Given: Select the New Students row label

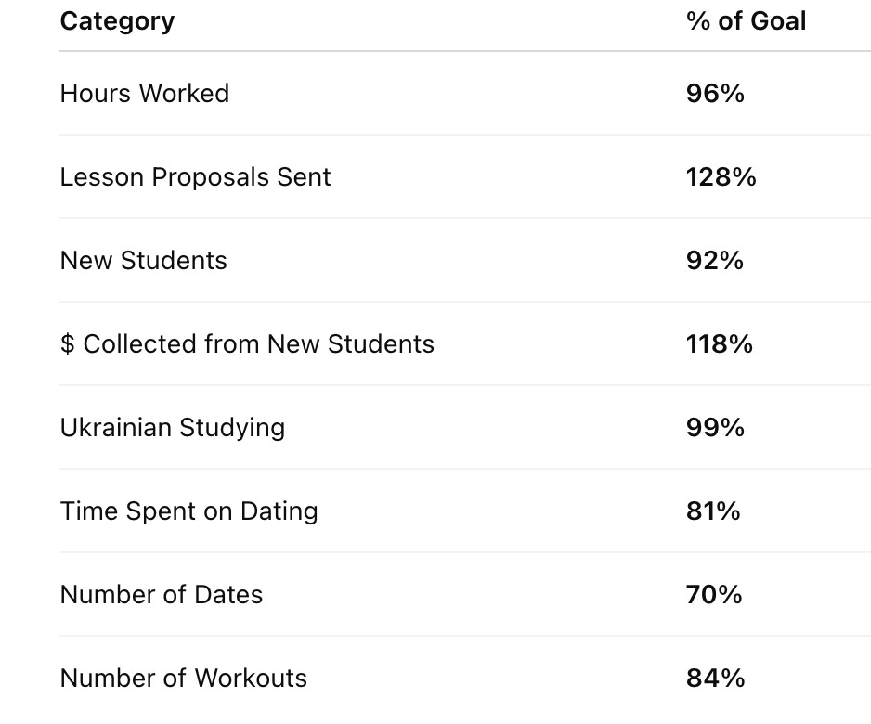Looking at the screenshot, I should click(x=143, y=261).
